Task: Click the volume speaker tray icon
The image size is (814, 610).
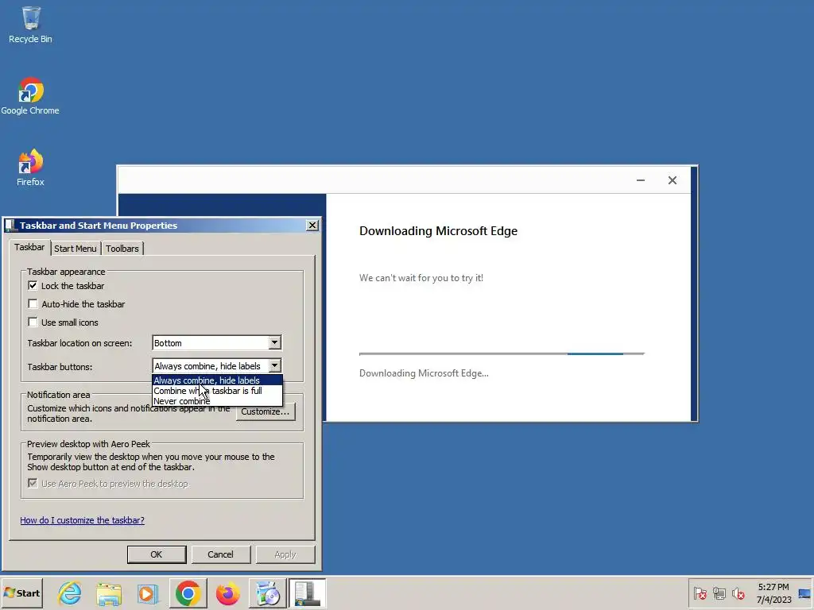Action: 738,593
